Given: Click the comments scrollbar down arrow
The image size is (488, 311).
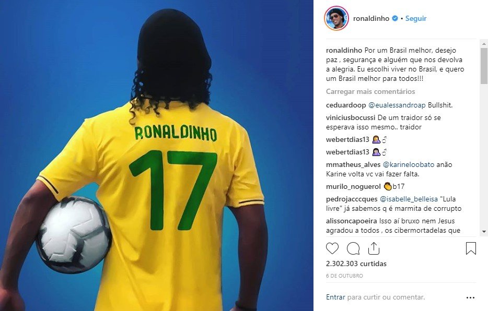Looking at the screenshot, I should coord(484,232).
